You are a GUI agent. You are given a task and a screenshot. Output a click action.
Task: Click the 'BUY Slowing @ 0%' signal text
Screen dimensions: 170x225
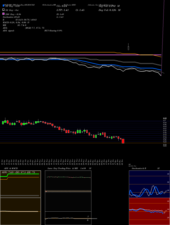(x=53, y=31)
